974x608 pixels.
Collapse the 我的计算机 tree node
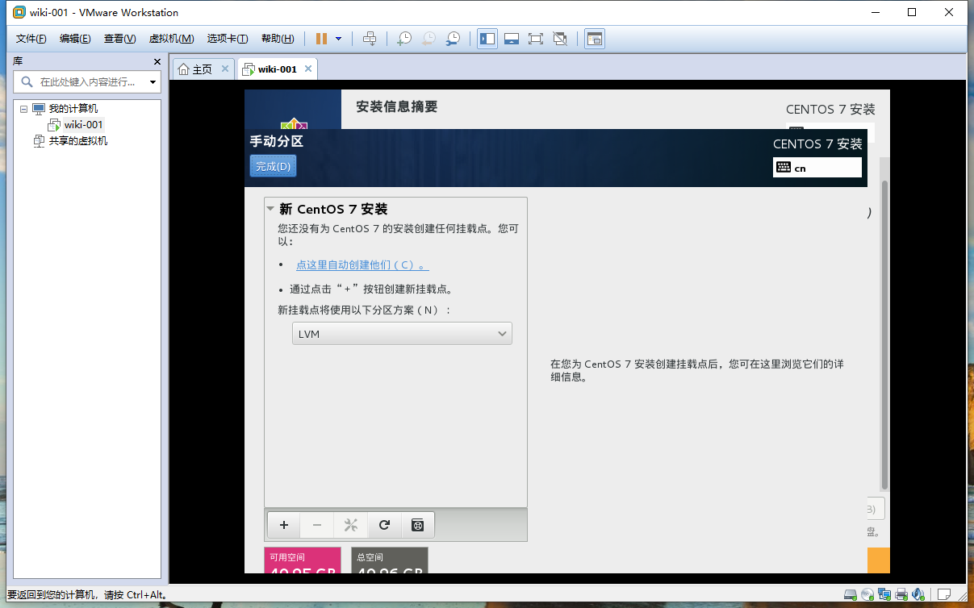(x=24, y=109)
